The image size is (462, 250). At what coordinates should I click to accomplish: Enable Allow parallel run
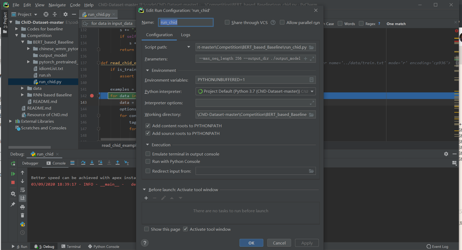point(282,22)
